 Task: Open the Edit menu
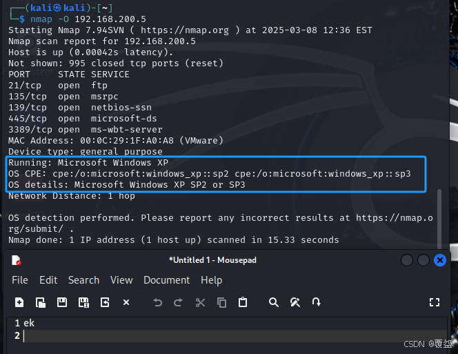point(48,280)
